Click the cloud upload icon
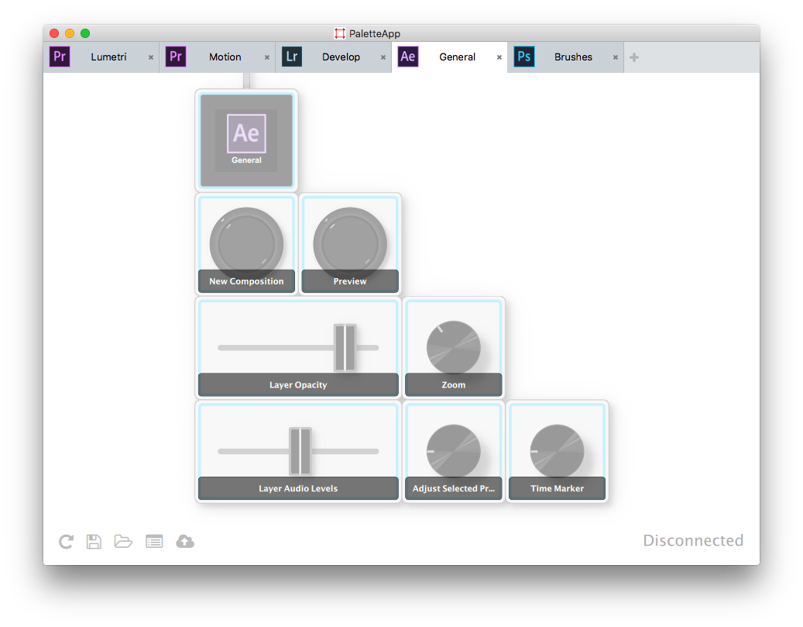 tap(185, 542)
